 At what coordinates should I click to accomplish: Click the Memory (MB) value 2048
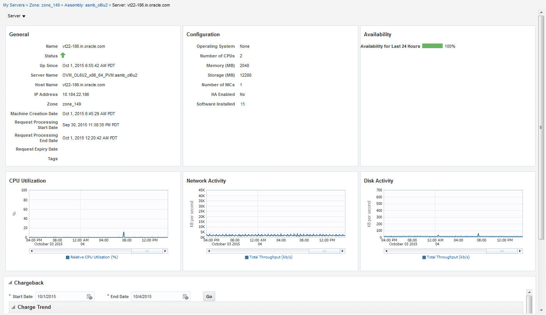coord(244,65)
